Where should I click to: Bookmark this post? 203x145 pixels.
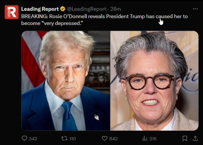(x=185, y=138)
